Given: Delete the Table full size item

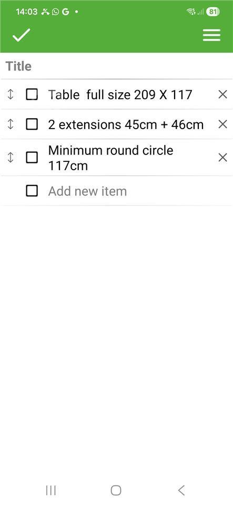Looking at the screenshot, I should [x=222, y=94].
